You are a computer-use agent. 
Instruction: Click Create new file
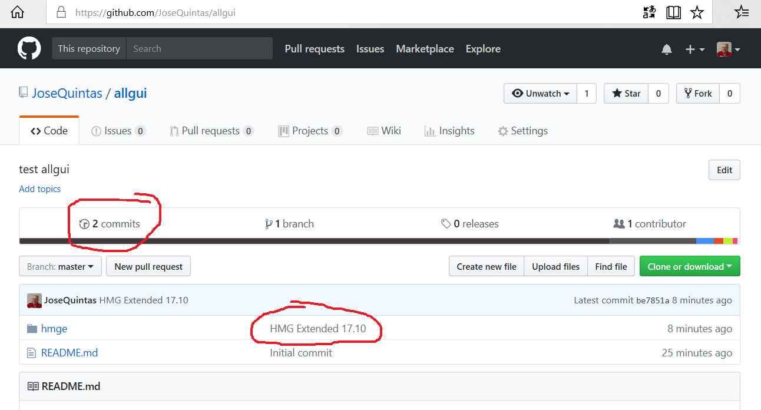tap(487, 266)
